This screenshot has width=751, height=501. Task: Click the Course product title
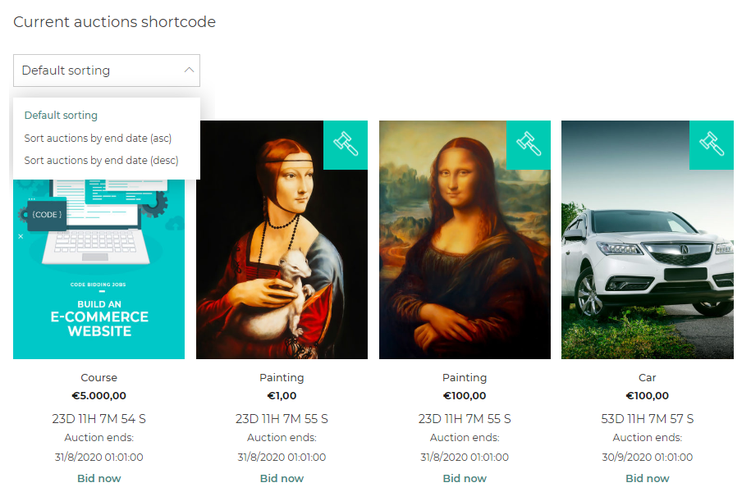pos(99,377)
